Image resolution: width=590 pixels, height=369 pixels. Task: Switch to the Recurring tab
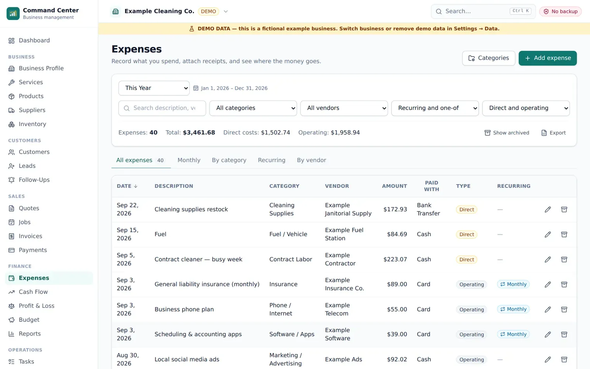[271, 160]
